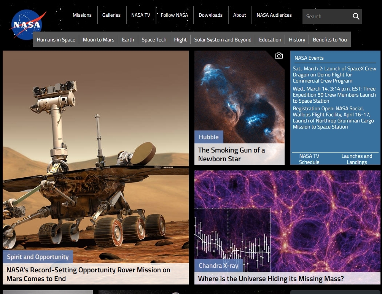Select the Education topic
The image size is (382, 294).
[x=270, y=40]
